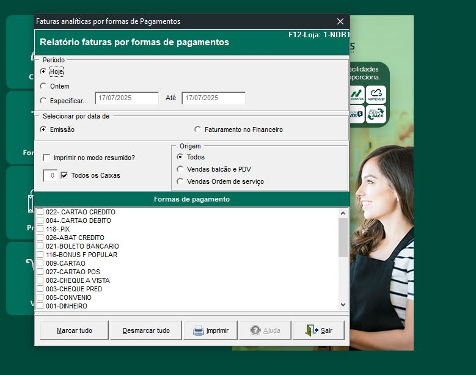476x375 pixels.
Task: Choose the Especificar date range option
Action: (43, 101)
